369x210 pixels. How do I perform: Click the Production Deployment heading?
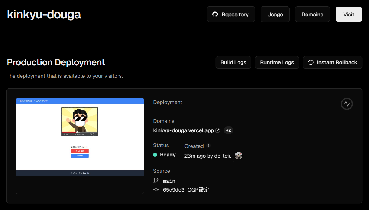(x=56, y=62)
